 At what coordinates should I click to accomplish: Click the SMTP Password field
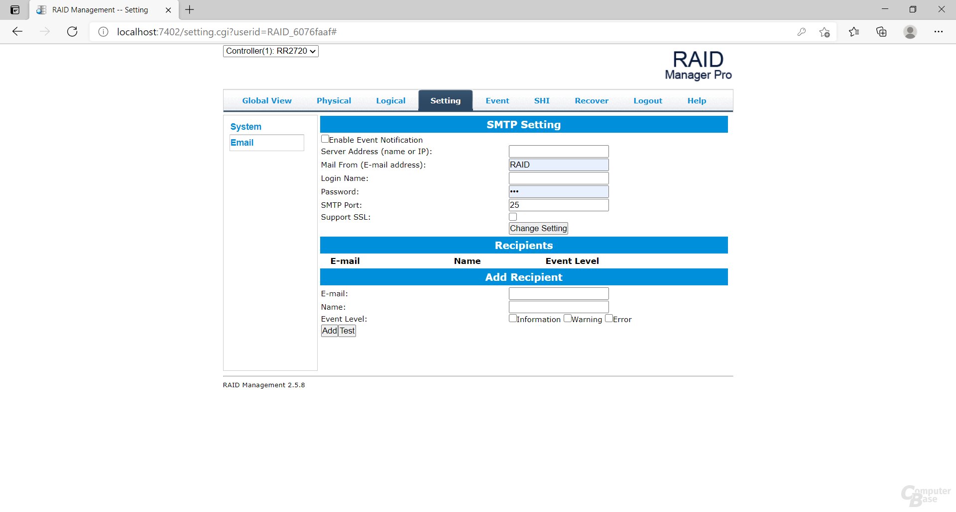click(559, 191)
